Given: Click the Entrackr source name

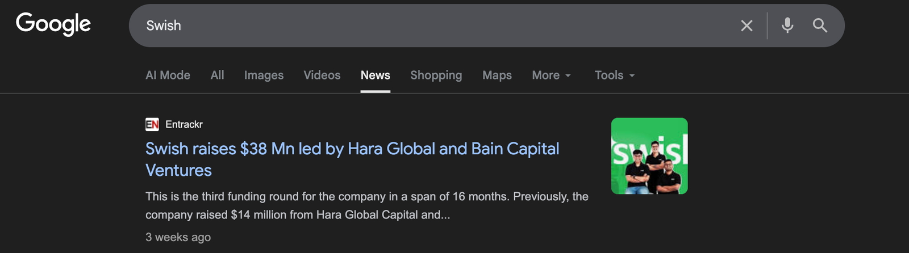Looking at the screenshot, I should coord(184,124).
